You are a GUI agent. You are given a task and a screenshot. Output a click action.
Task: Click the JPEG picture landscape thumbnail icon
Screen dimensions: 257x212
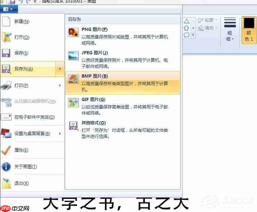(x=73, y=56)
